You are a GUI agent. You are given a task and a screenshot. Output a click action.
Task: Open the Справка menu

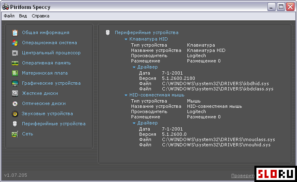[41, 16]
